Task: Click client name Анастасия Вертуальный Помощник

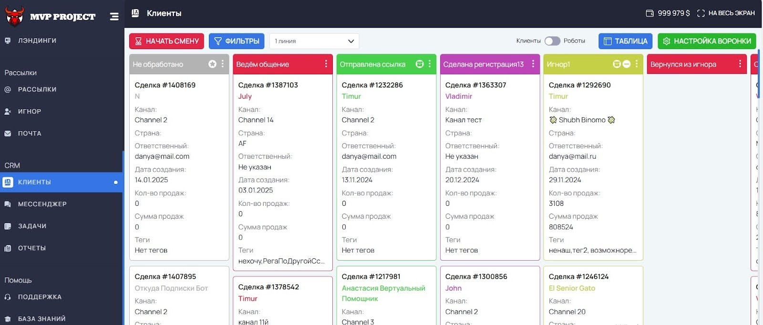Action: click(383, 294)
